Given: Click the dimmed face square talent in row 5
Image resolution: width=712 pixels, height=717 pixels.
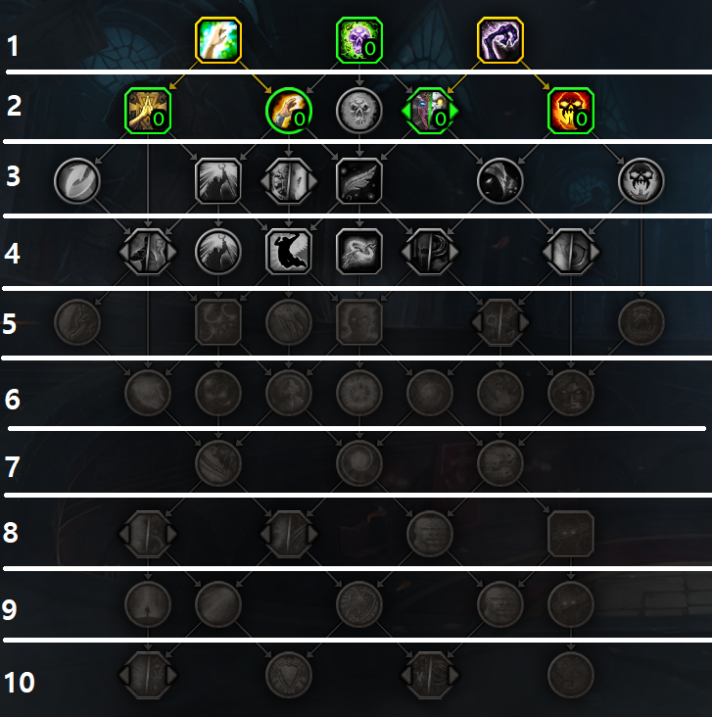Looking at the screenshot, I should [x=359, y=322].
